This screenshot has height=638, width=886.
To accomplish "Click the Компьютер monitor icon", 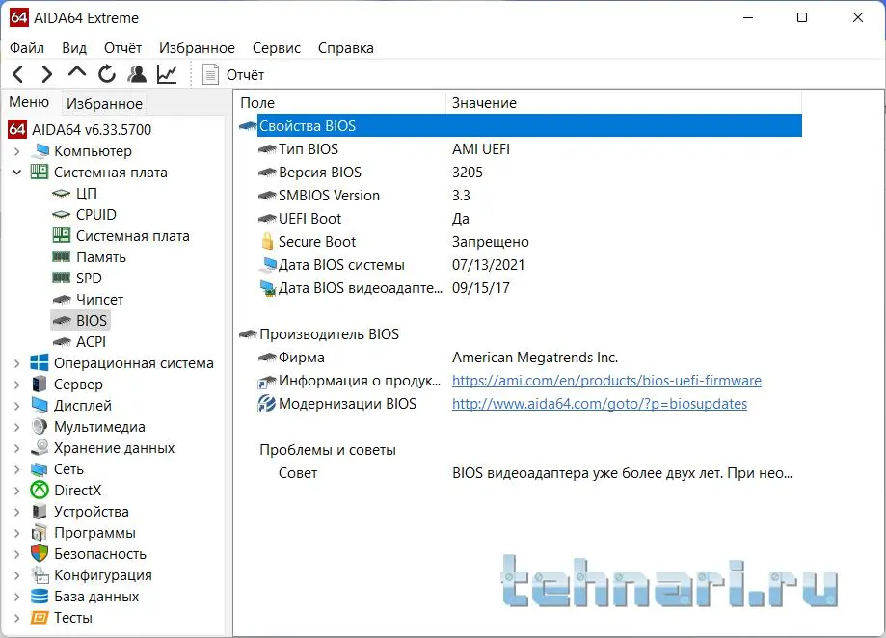I will 40,150.
